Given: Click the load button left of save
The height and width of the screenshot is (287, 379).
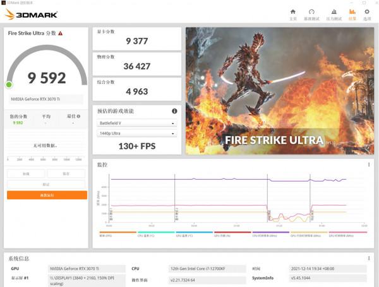Looking at the screenshot, I should point(26,174).
